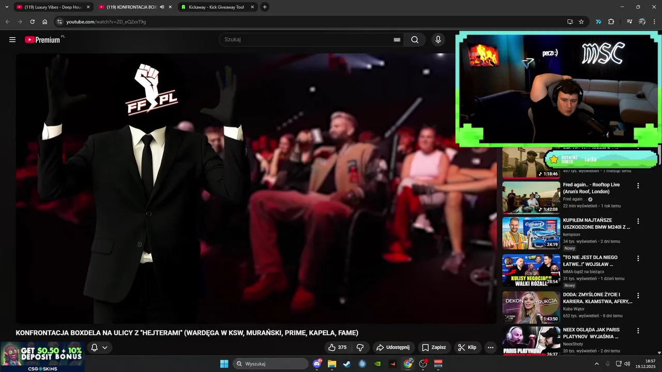This screenshot has width=662, height=372.
Task: Go to YouTube Premium home logo
Action: pos(42,40)
